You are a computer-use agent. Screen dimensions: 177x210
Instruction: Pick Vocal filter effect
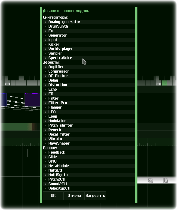pyautogui.click(x=89, y=134)
